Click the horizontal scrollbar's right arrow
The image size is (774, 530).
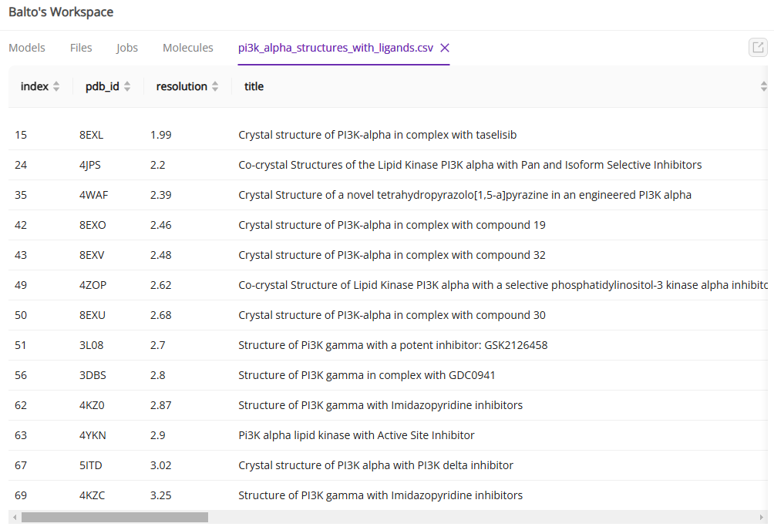762,518
